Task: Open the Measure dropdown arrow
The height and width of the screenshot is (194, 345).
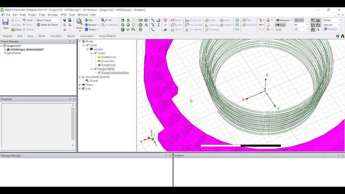Action: tap(291, 20)
